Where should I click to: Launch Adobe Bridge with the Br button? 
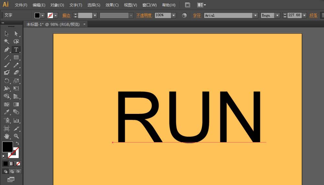(188, 5)
